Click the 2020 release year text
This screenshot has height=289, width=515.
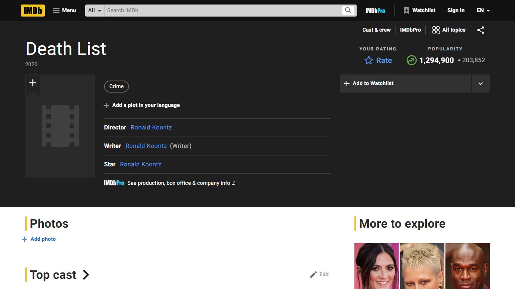pos(31,65)
